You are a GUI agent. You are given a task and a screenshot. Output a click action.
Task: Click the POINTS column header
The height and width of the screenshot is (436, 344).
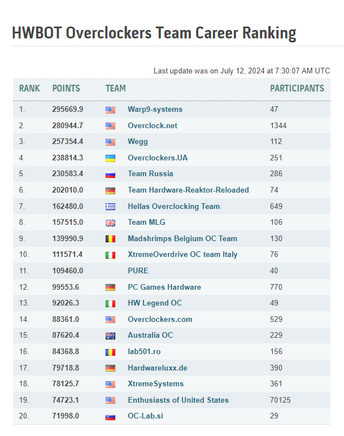(66, 89)
